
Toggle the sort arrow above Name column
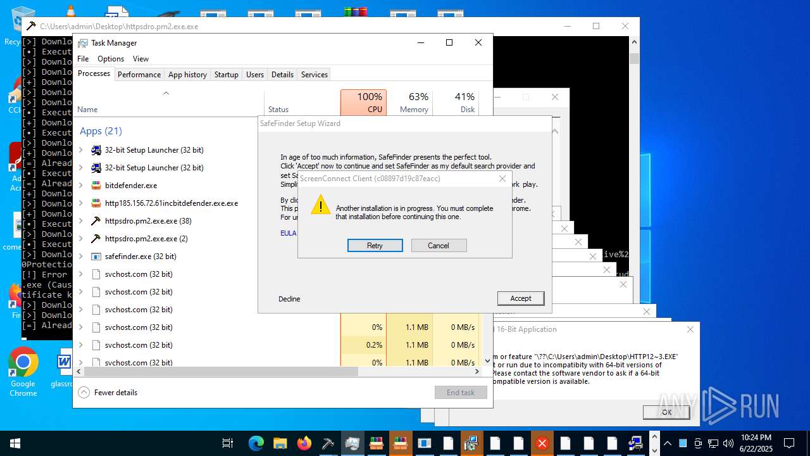point(166,93)
